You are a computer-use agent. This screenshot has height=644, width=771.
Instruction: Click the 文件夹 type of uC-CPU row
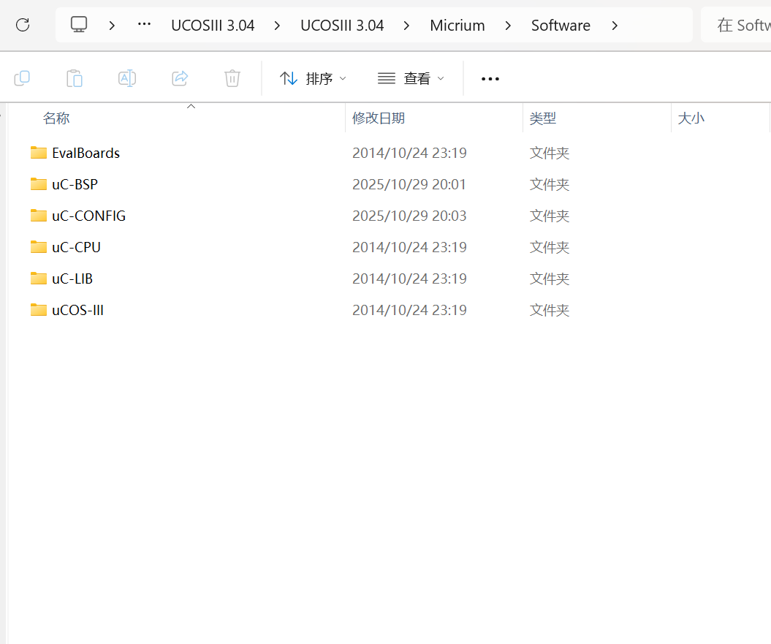coord(550,248)
